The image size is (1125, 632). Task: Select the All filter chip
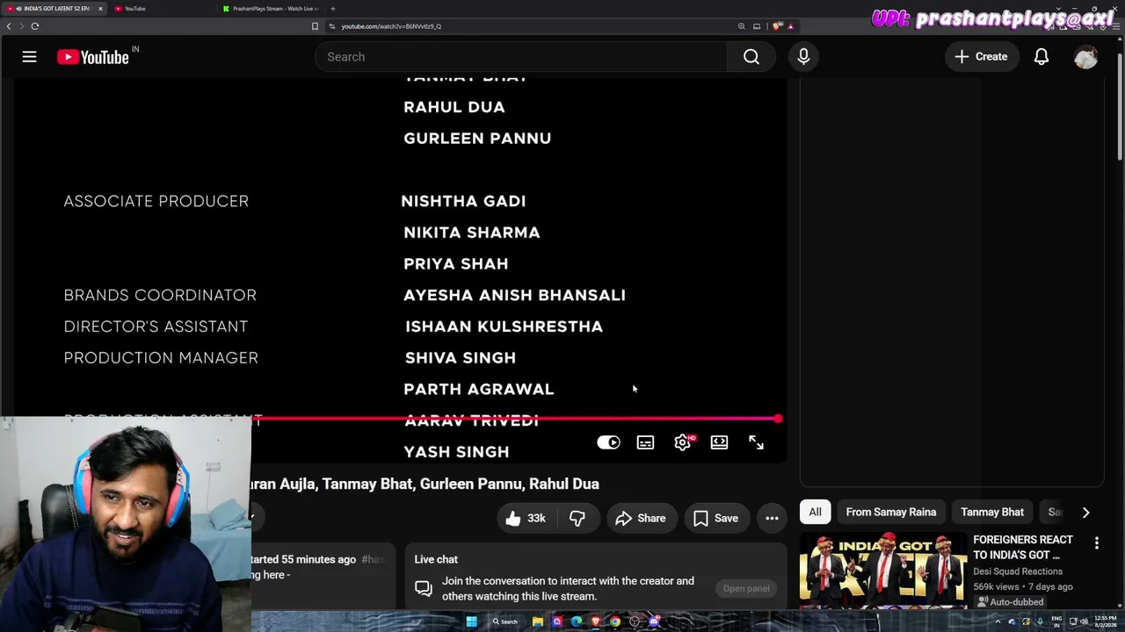815,512
